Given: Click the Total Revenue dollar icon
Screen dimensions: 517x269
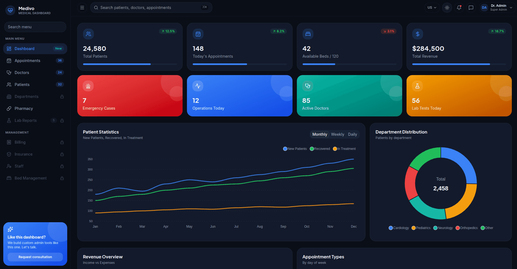Looking at the screenshot, I should click(418, 34).
